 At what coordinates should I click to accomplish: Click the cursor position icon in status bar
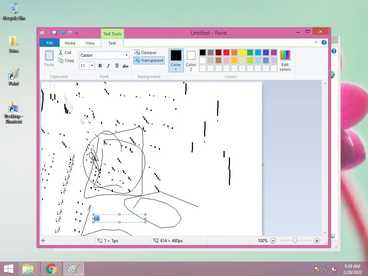(x=43, y=240)
